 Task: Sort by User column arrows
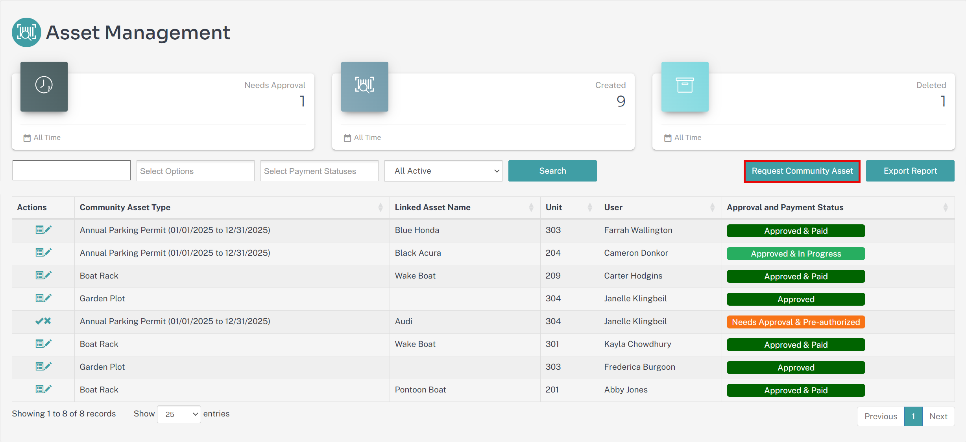713,207
